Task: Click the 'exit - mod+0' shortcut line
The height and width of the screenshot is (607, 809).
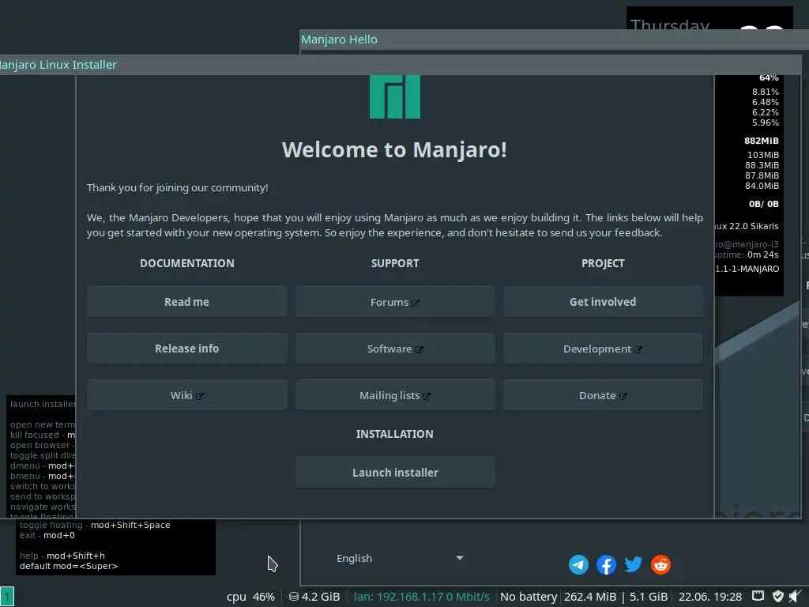Action: (x=47, y=535)
